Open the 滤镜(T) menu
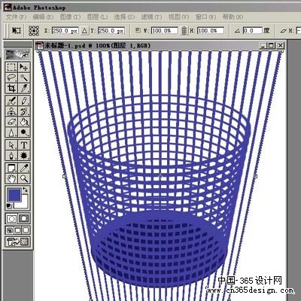The image size is (301, 301). click(x=151, y=17)
